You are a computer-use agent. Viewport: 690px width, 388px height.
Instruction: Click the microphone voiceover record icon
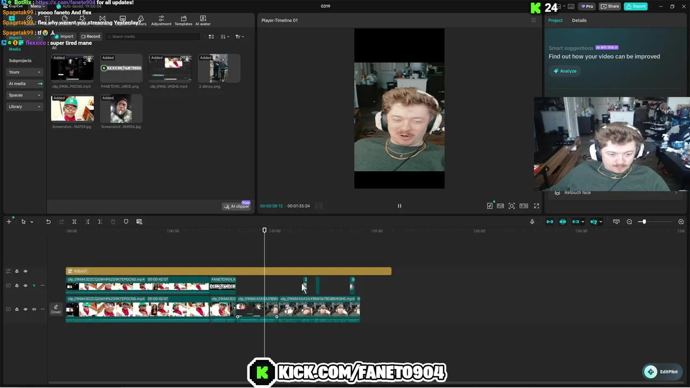(x=532, y=221)
